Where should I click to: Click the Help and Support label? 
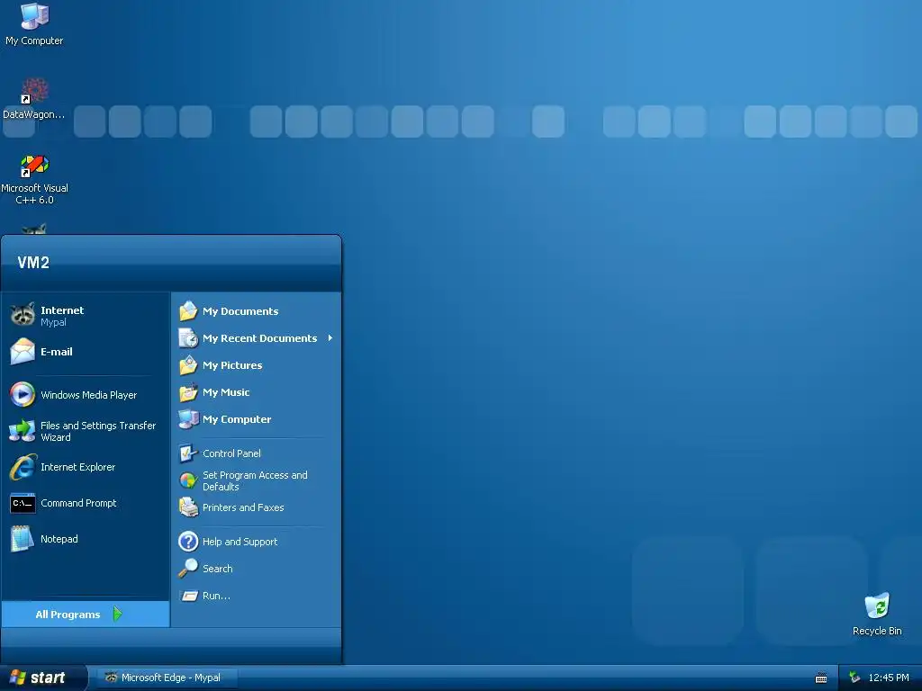tap(240, 542)
